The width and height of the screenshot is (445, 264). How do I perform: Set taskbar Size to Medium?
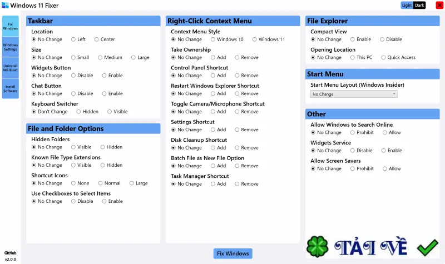click(110, 57)
